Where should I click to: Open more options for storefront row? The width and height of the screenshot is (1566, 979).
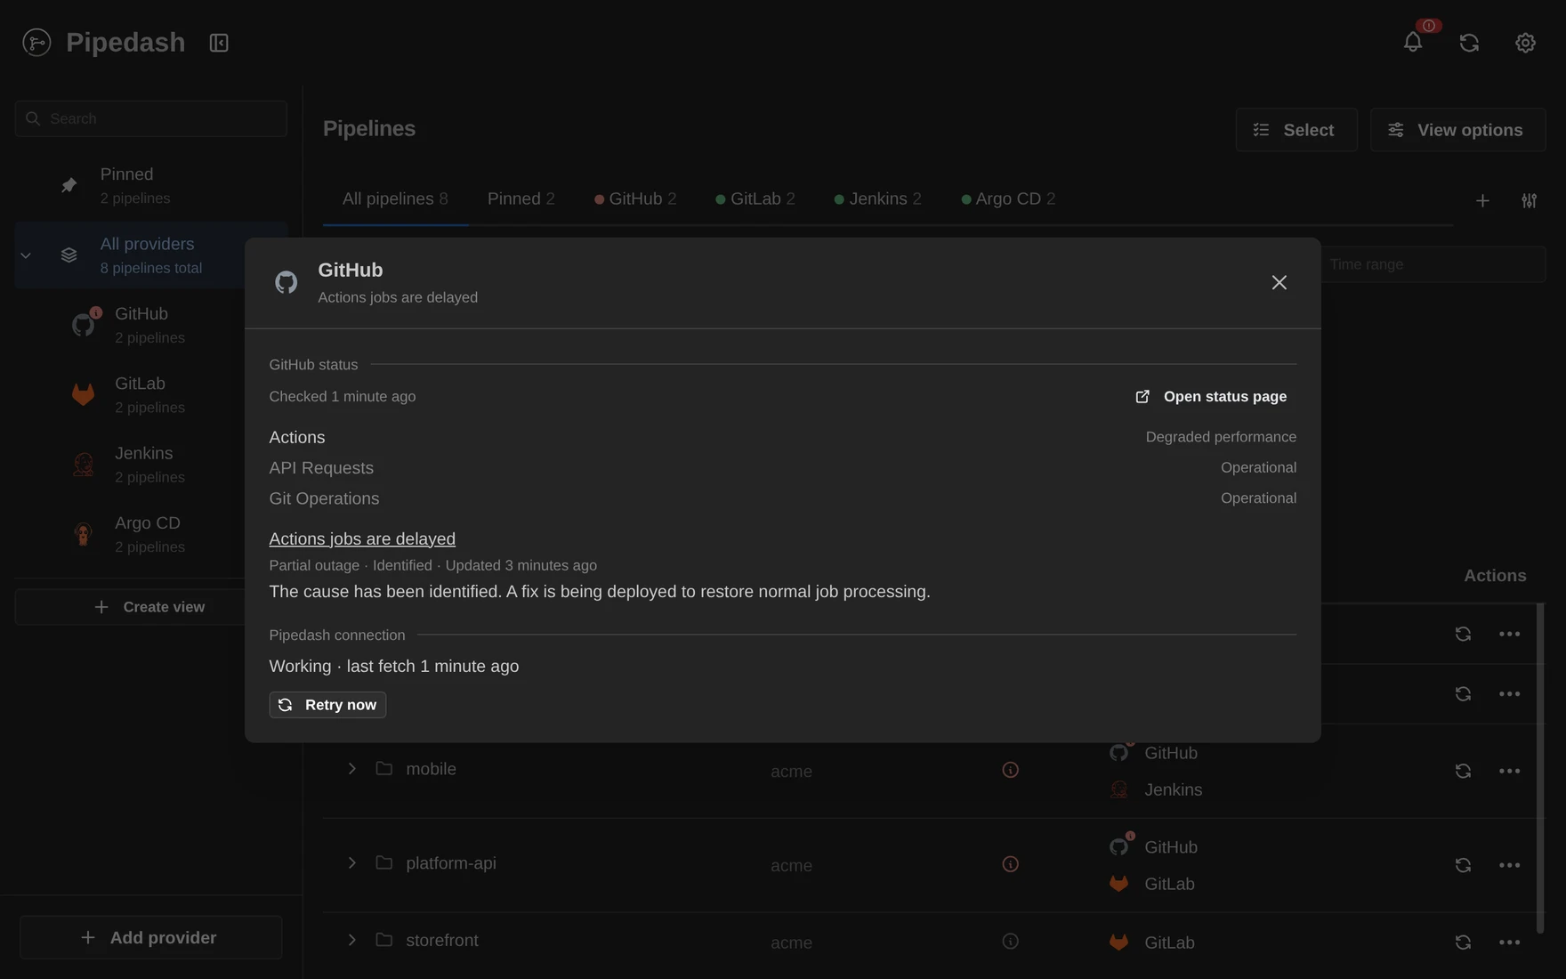[1509, 942]
